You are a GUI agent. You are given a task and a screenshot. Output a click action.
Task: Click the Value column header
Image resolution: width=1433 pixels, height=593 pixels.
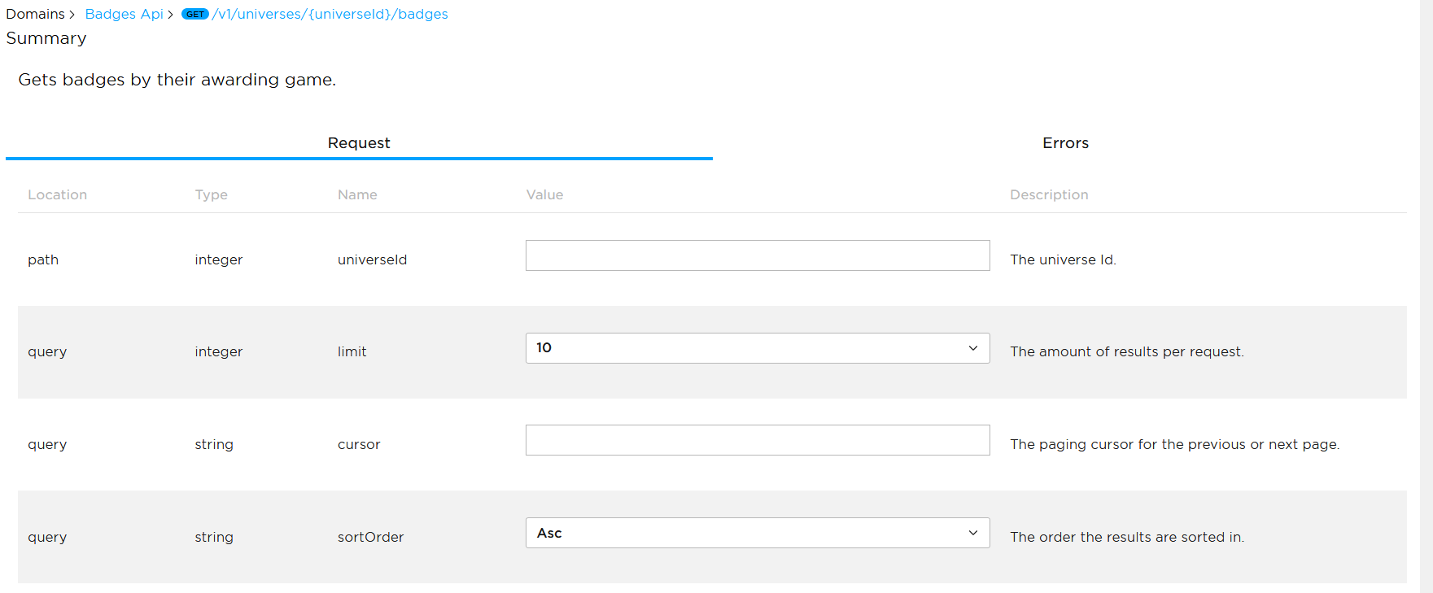click(x=544, y=194)
